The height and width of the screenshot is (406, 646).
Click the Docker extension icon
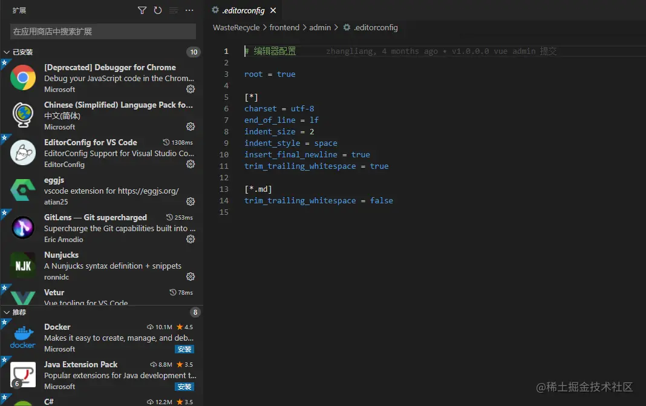point(22,336)
